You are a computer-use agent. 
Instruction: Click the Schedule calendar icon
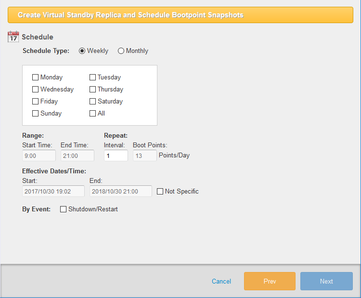13,37
